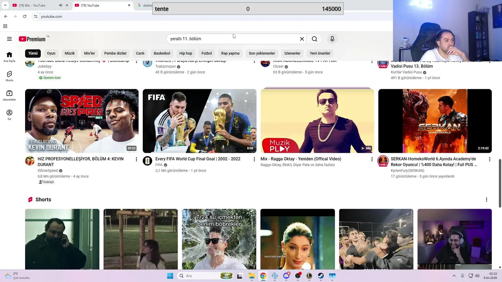Click the magnifier search button
Screen dimensions: 502x282
pyautogui.click(x=315, y=39)
